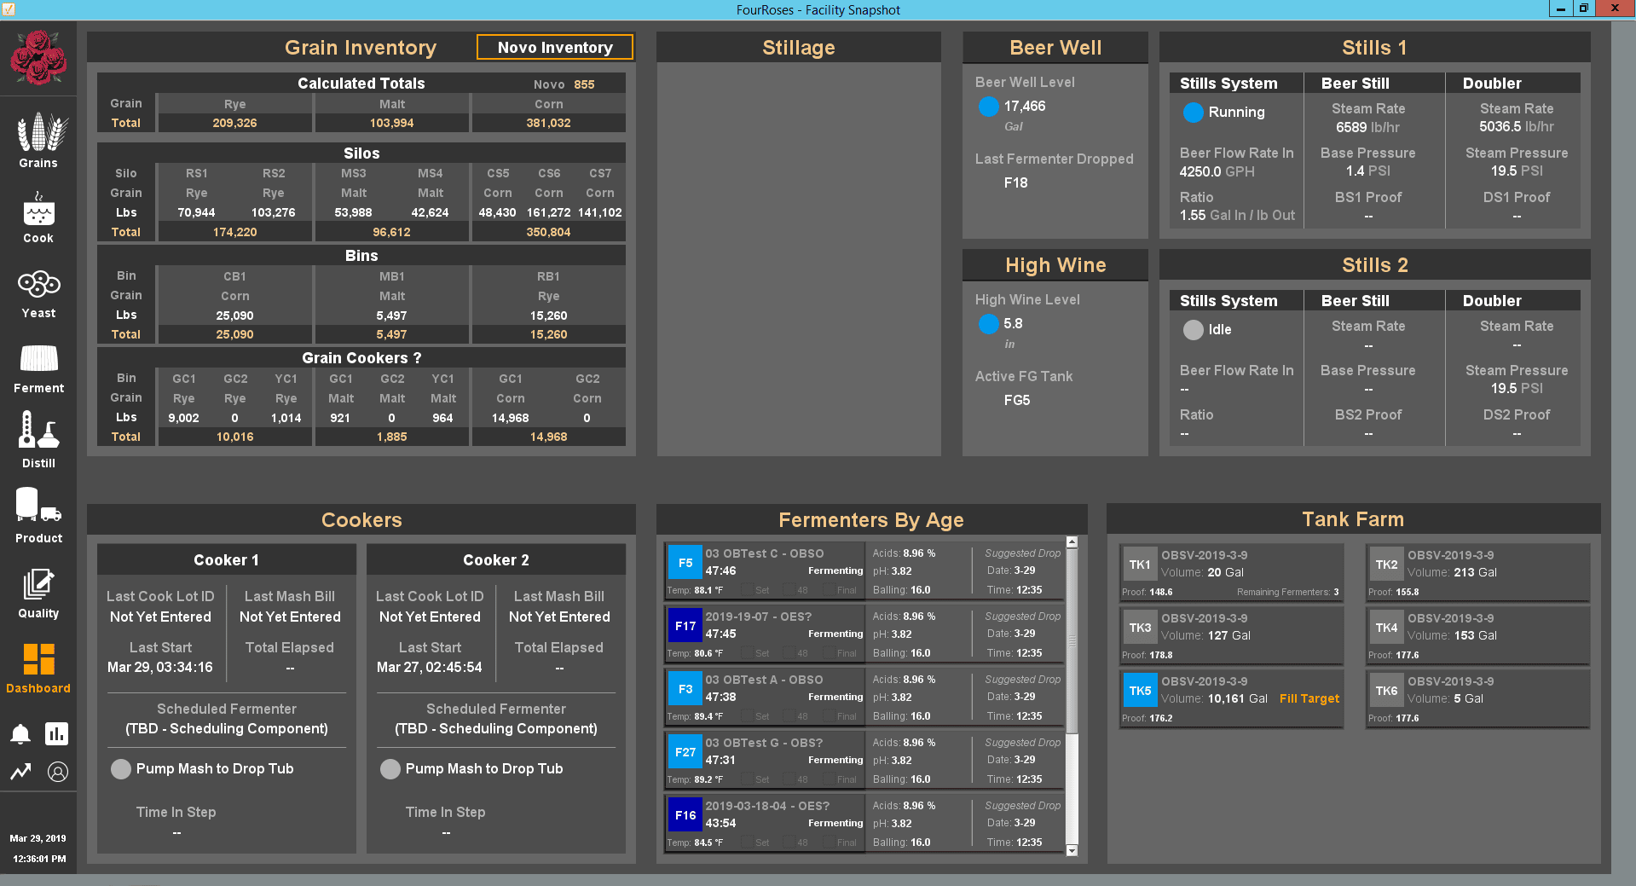The width and height of the screenshot is (1636, 886).
Task: Open the alarm bell notifications
Action: pos(20,734)
